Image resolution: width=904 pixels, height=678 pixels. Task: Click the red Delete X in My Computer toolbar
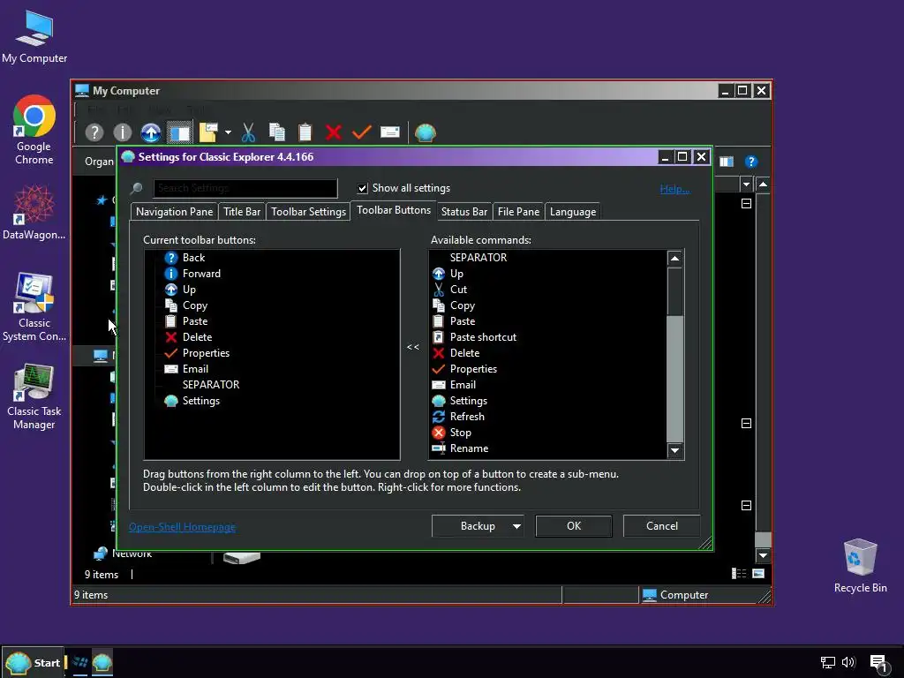click(x=333, y=132)
